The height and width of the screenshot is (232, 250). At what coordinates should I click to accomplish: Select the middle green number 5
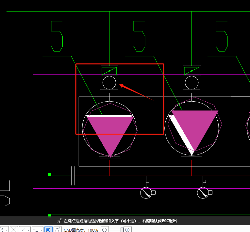pos(139,36)
